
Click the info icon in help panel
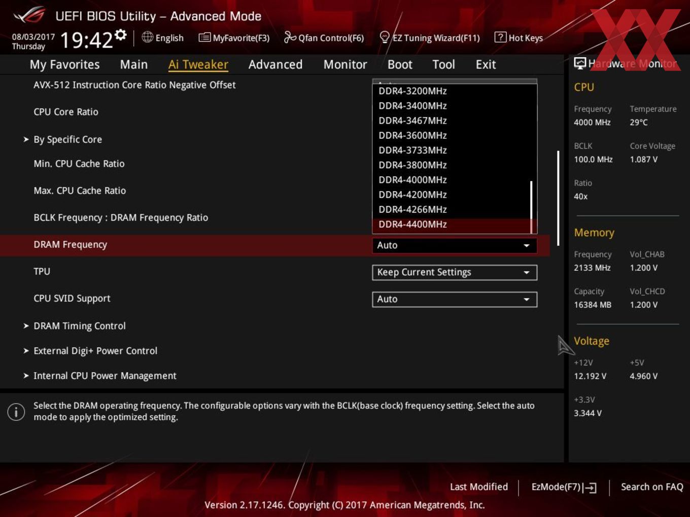(16, 412)
